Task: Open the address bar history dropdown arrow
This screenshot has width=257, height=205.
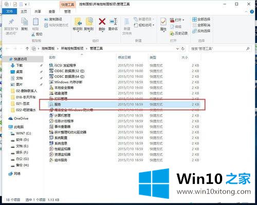Action: 177,48
